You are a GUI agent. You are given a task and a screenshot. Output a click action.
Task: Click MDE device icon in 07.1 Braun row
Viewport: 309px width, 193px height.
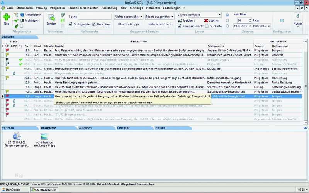(14, 101)
